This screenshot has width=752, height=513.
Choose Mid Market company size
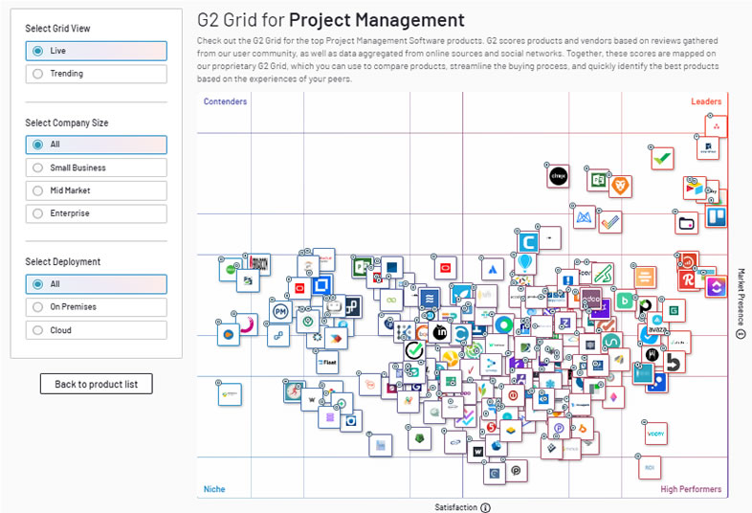96,190
